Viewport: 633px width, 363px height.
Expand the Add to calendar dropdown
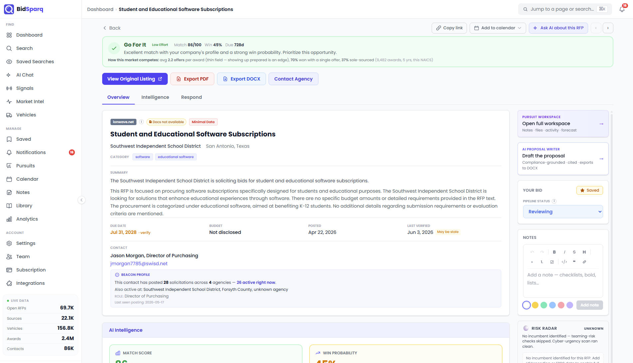click(498, 28)
